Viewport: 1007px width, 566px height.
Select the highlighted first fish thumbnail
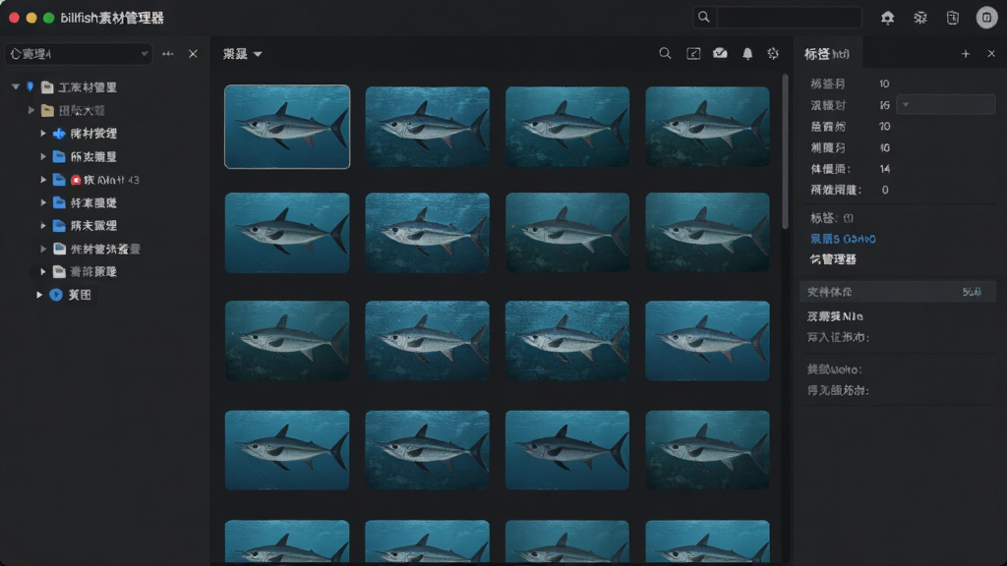(287, 127)
